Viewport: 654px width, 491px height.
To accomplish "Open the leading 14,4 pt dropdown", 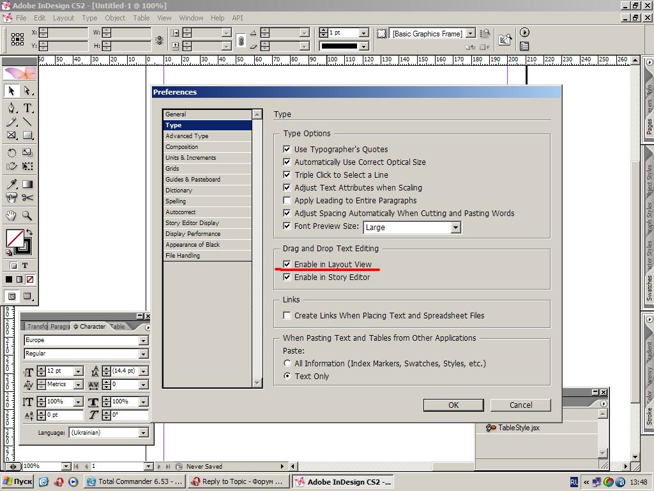I will [x=144, y=371].
